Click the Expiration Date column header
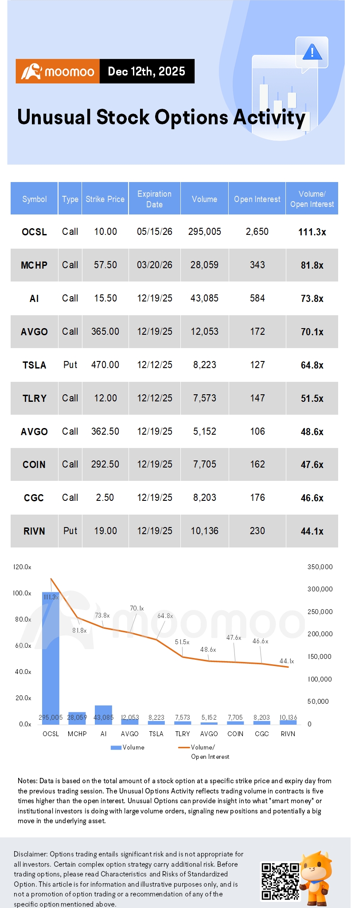Viewport: 351px width, 908px height. tap(154, 199)
